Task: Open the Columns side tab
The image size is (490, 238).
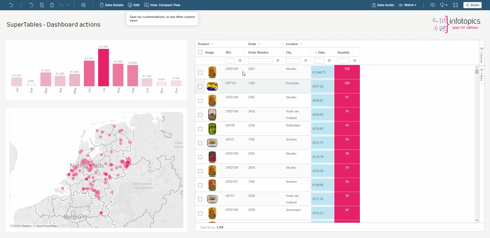Action: coord(482,55)
